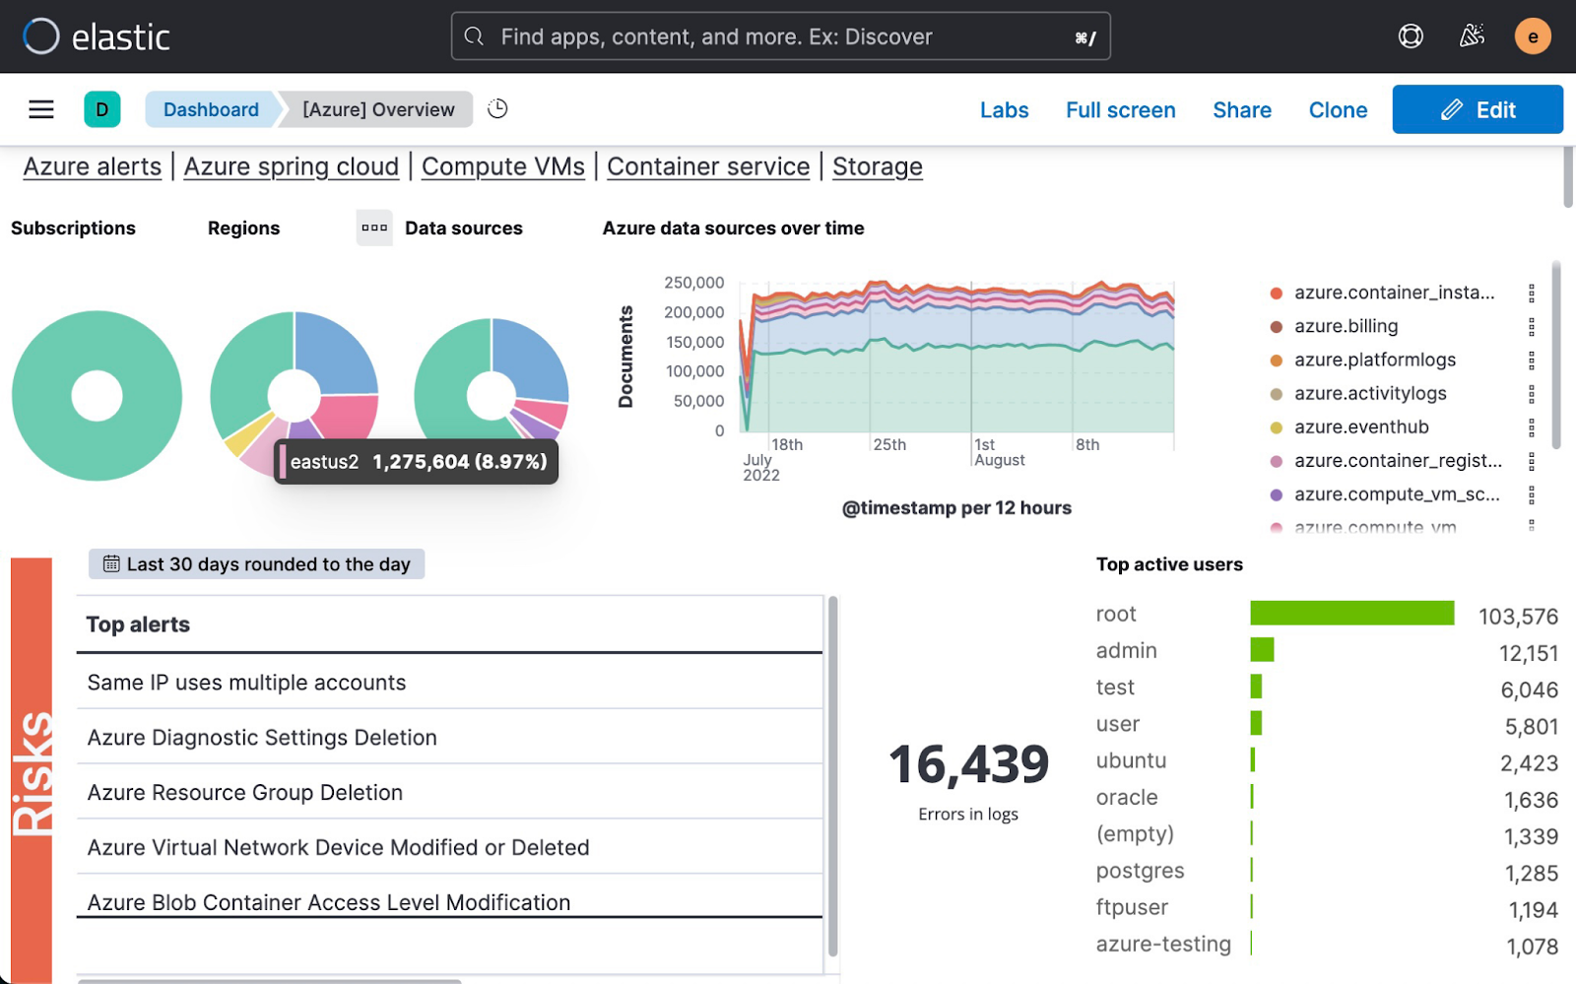This screenshot has height=984, width=1576.
Task: Open legend options for azure.eventhub
Action: pos(1531,426)
